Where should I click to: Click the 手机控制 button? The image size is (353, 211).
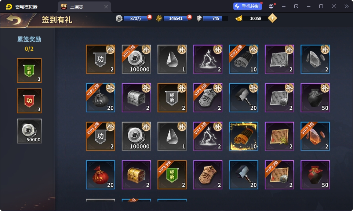(247, 6)
